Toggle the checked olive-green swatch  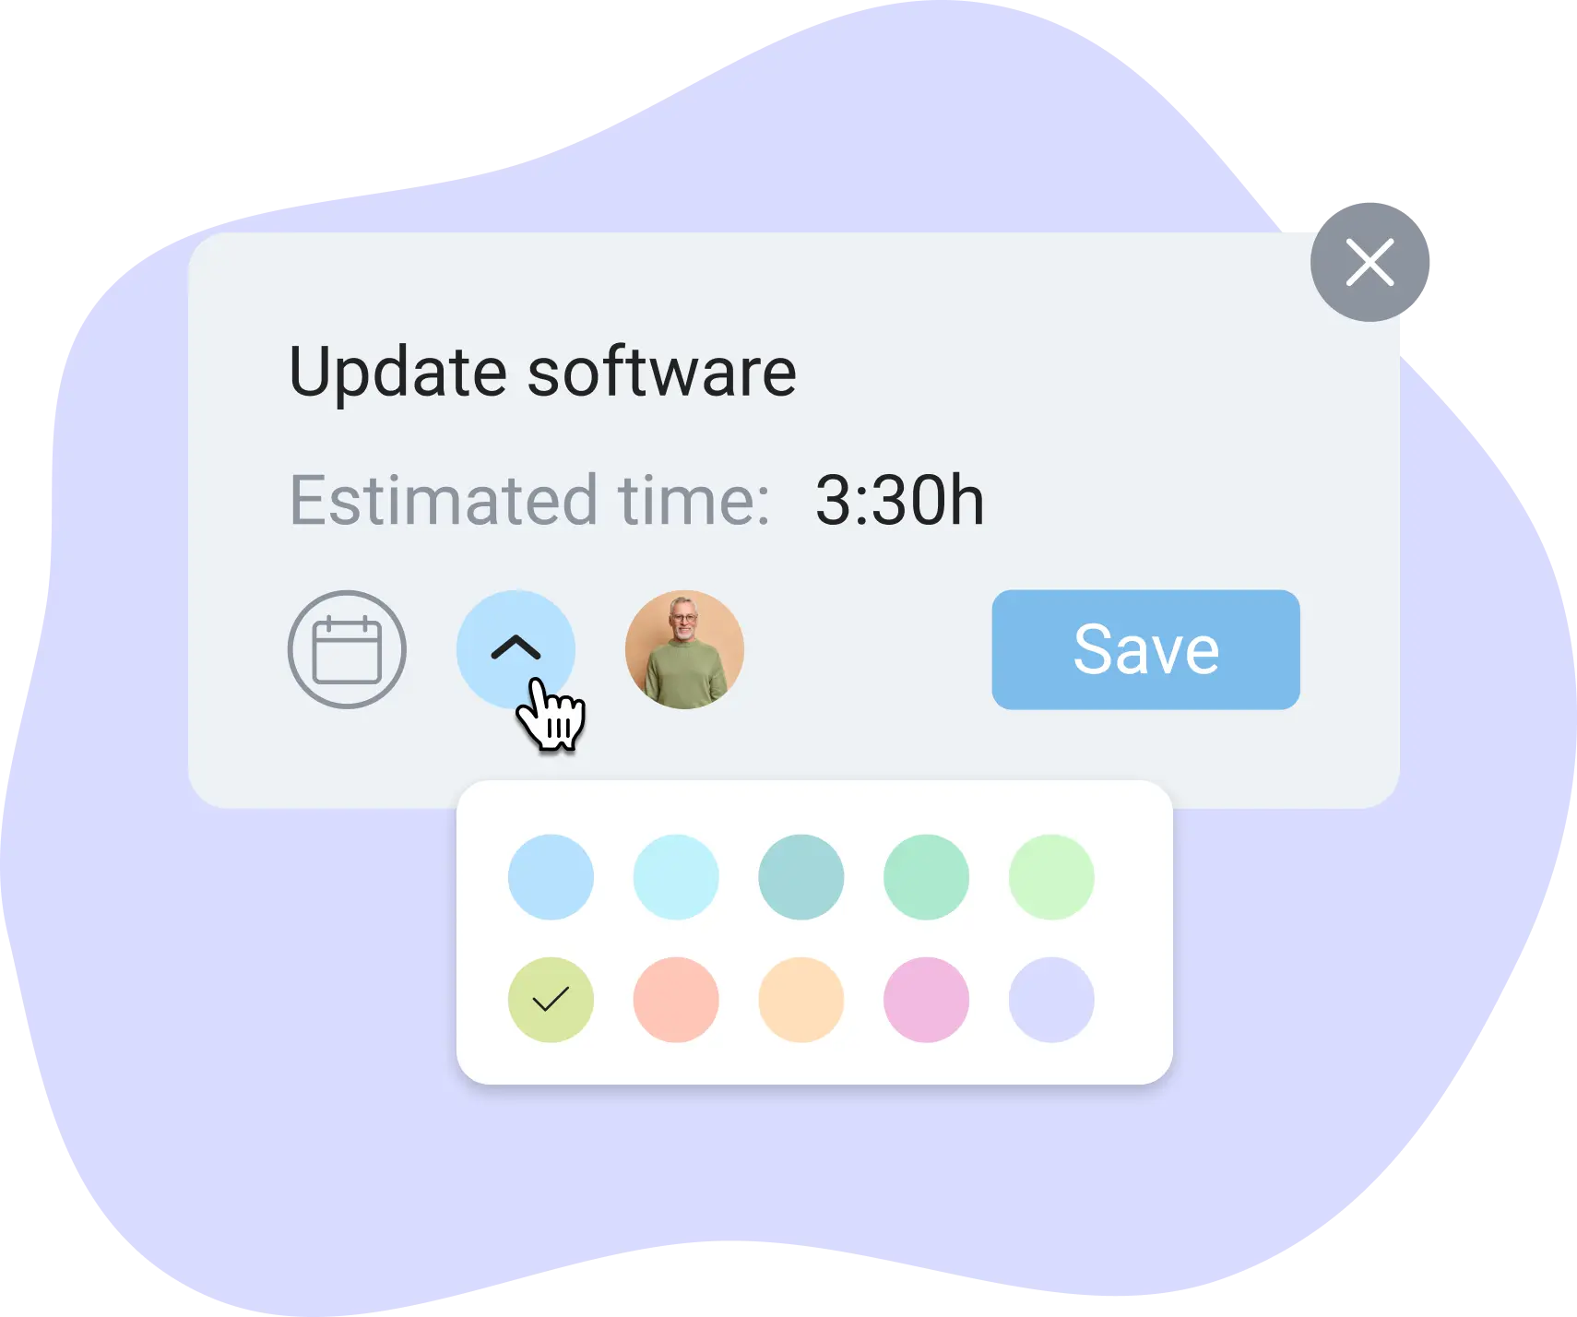551,1000
